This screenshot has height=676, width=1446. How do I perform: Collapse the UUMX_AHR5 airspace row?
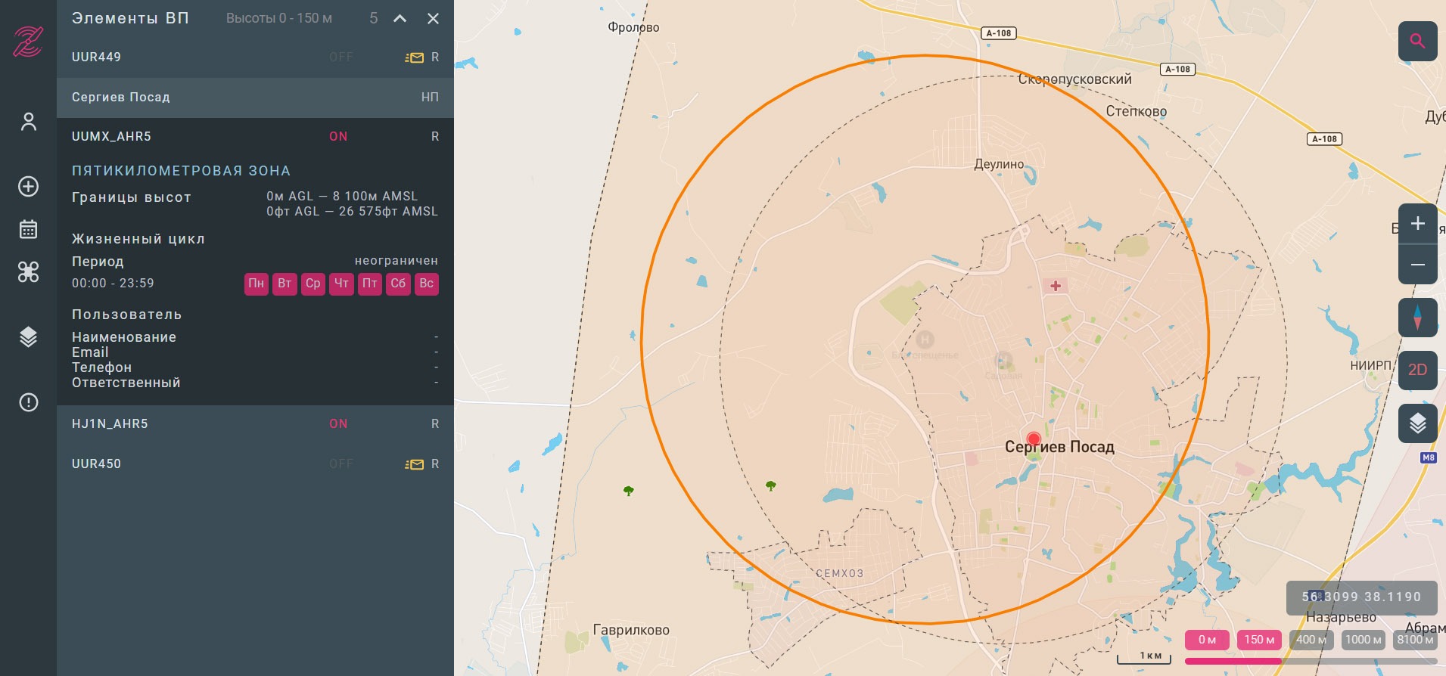[x=255, y=137]
